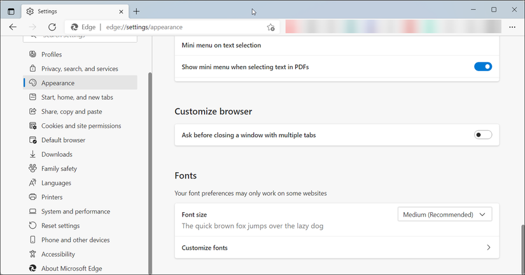Go to System and performance settings

(75, 211)
